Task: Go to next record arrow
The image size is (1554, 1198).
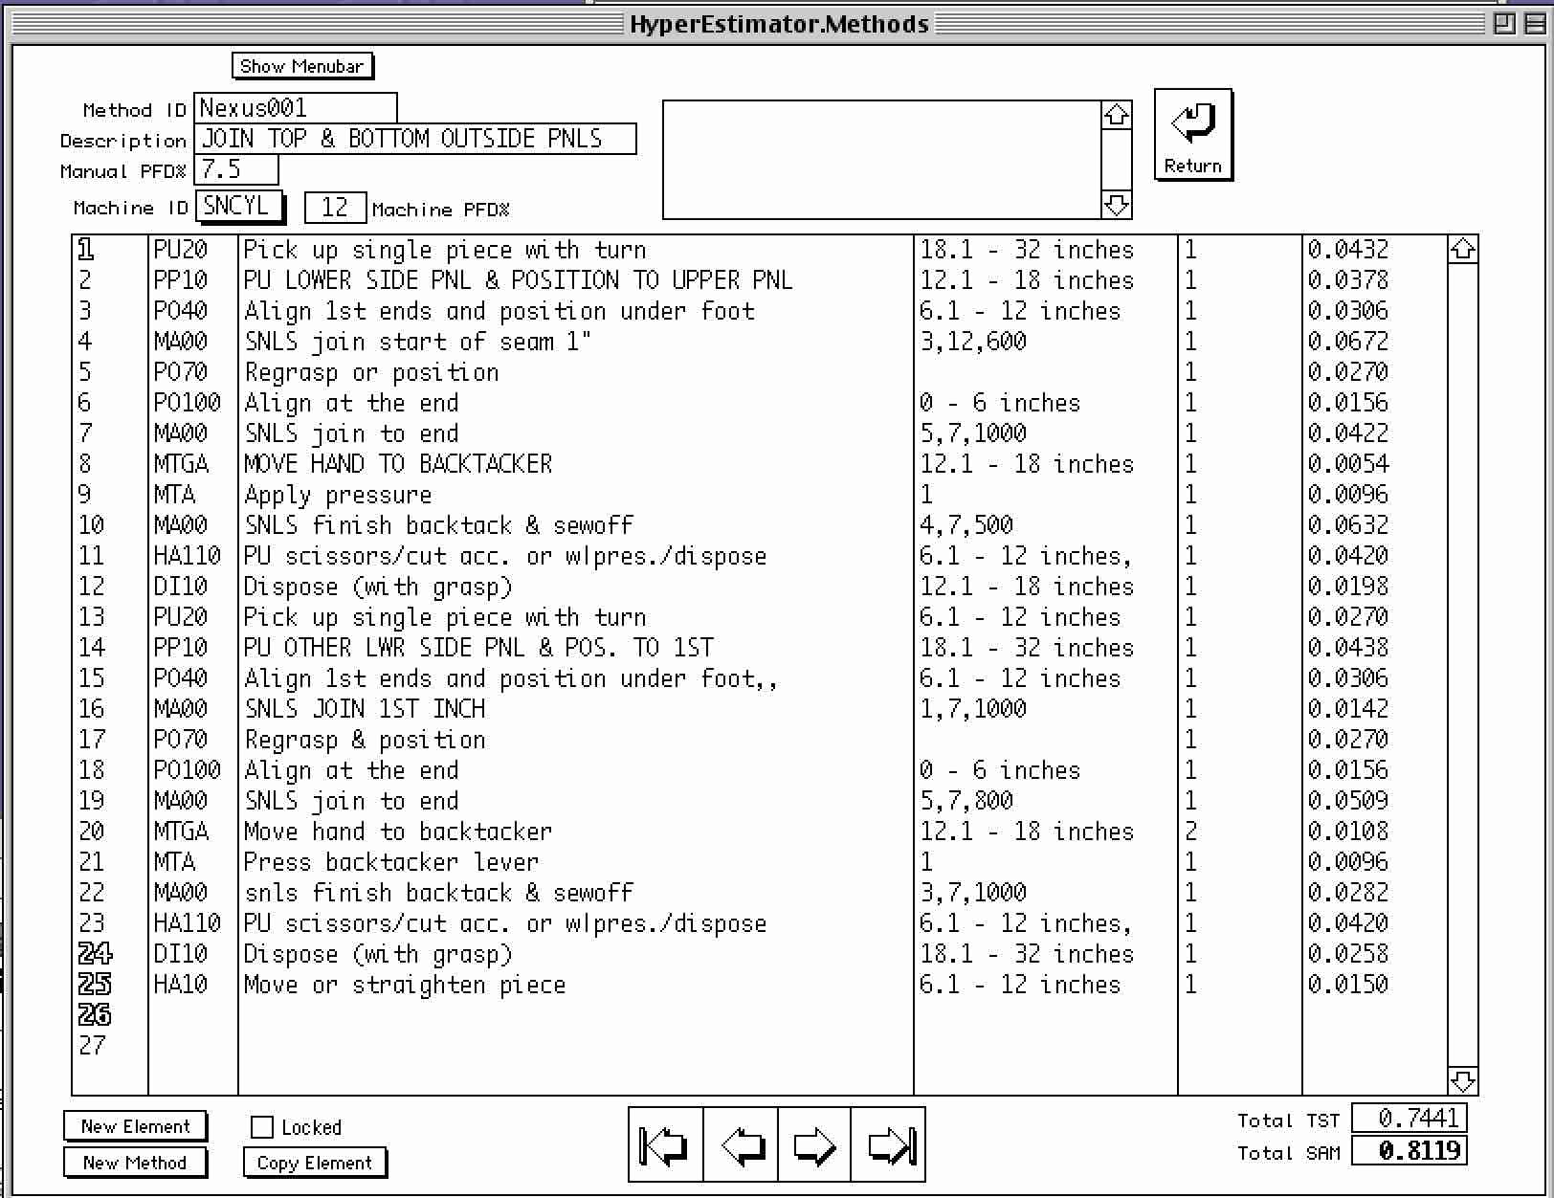Action: tap(814, 1144)
